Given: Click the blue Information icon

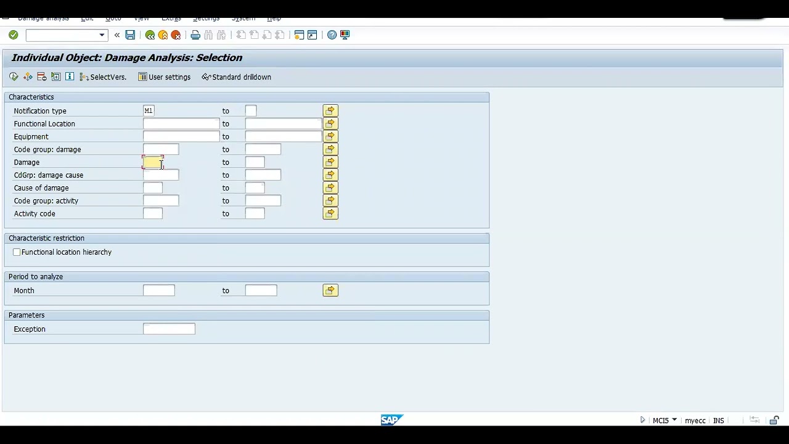Looking at the screenshot, I should tap(70, 76).
